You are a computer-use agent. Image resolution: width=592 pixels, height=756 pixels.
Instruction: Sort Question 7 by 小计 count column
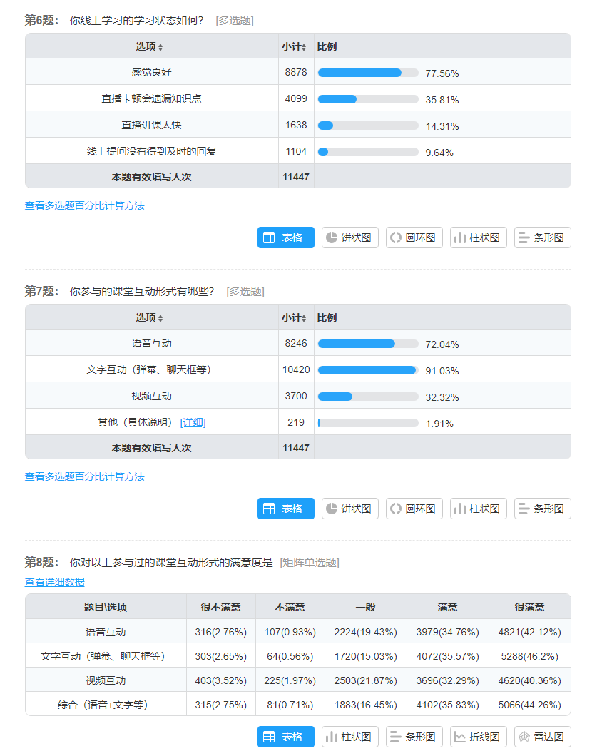point(294,317)
